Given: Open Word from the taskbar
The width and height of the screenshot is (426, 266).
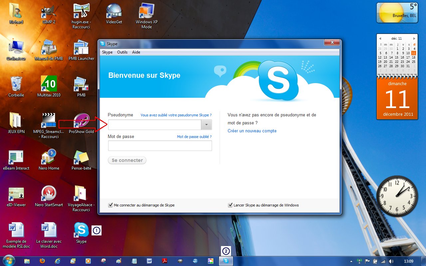Looking at the screenshot, I should pyautogui.click(x=149, y=261).
